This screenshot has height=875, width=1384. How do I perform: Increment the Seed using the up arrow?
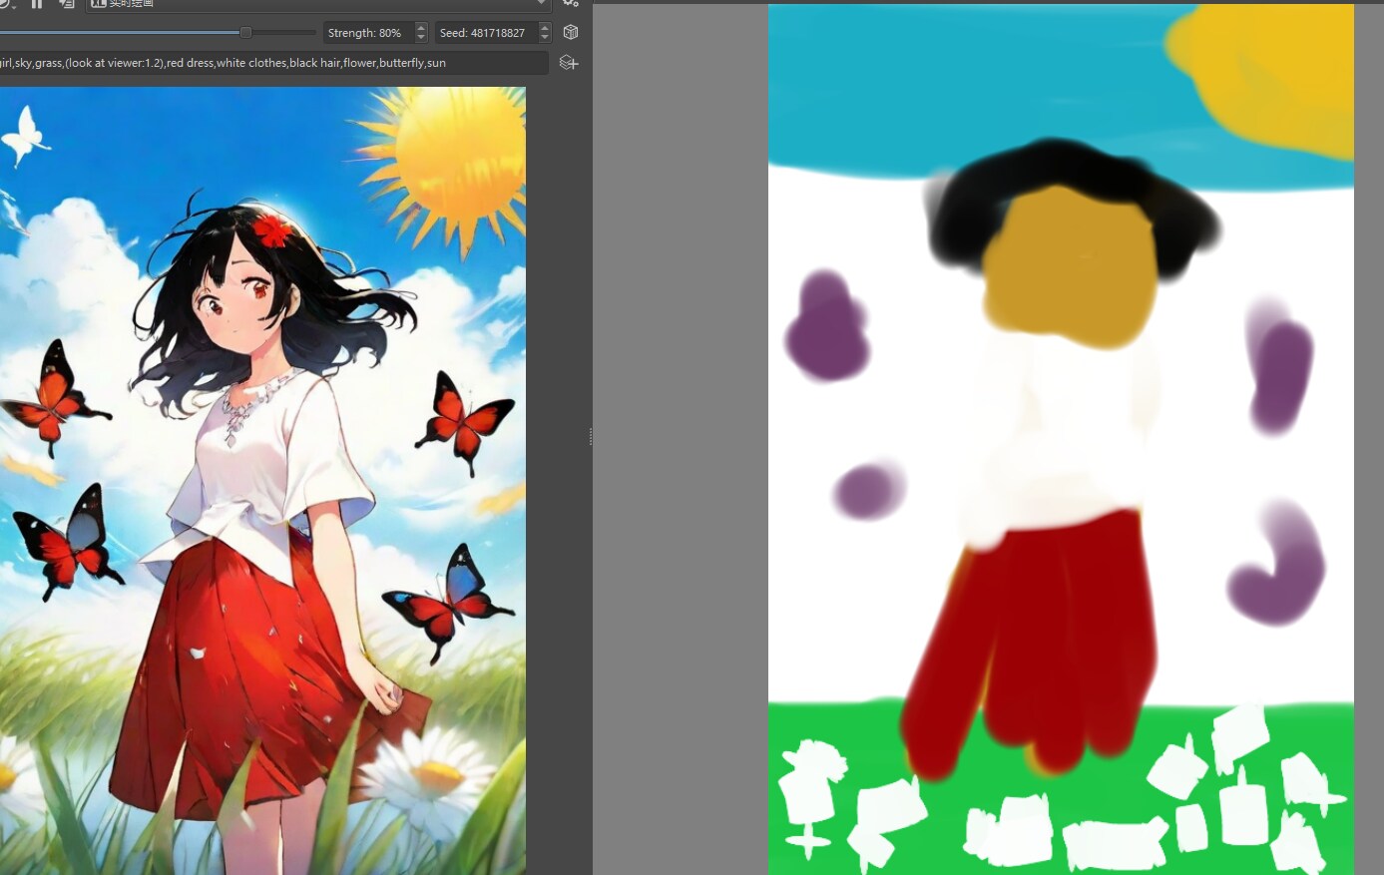click(545, 28)
